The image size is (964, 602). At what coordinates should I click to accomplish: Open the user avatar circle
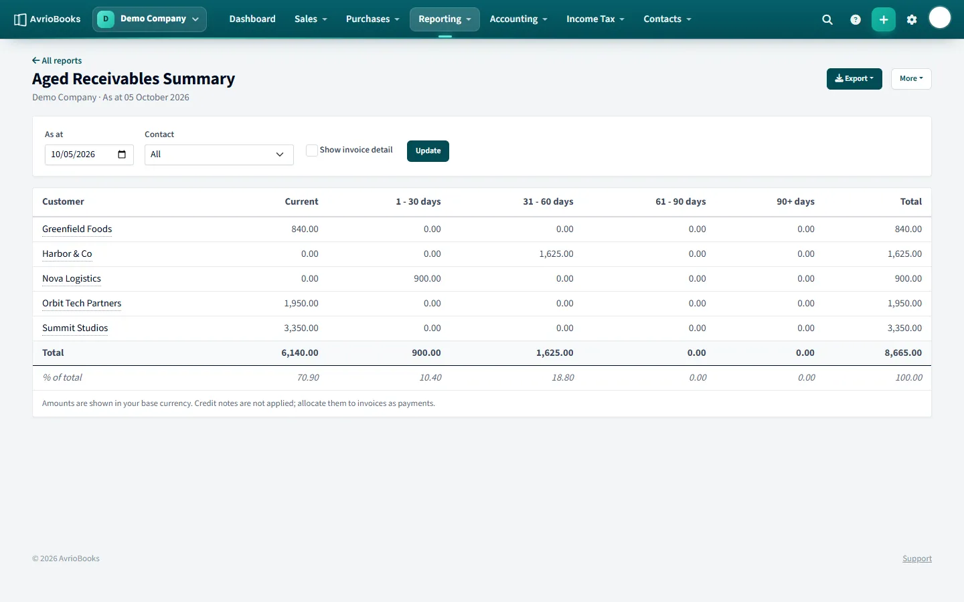tap(940, 18)
